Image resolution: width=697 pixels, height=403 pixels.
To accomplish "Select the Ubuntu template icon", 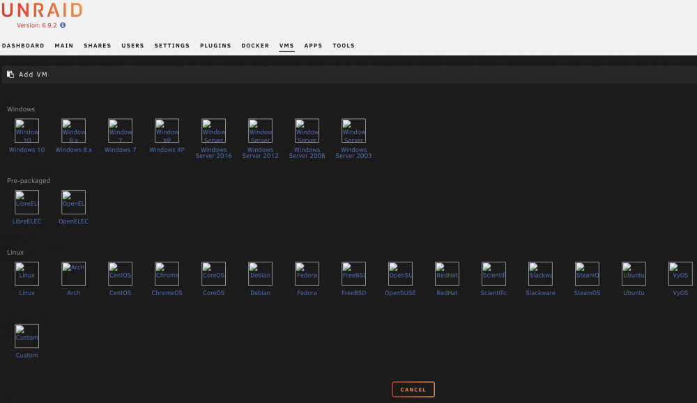I will (x=634, y=274).
